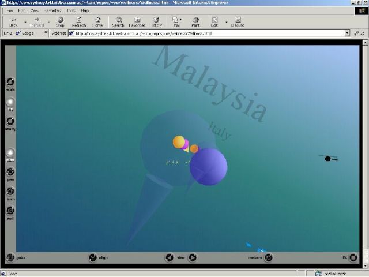Image resolution: width=369 pixels, height=277 pixels.
Task: Click the Stop toolbar button
Action: 60,22
